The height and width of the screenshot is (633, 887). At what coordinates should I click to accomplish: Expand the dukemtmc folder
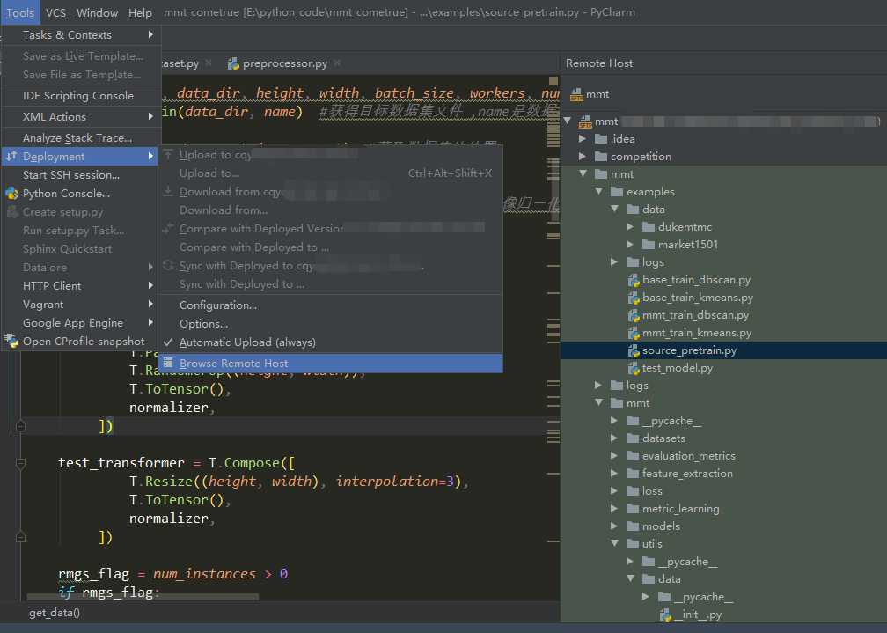[x=630, y=227]
